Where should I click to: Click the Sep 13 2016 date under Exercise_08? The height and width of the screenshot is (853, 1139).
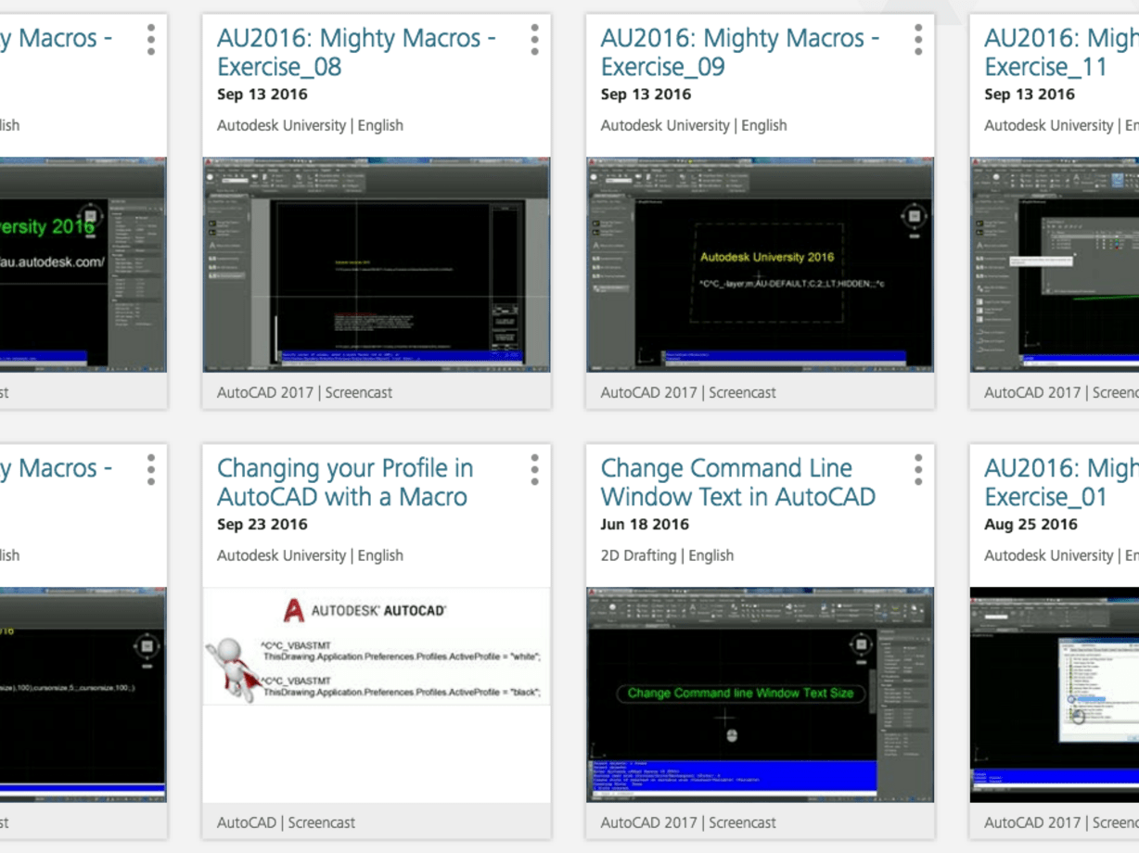point(262,94)
